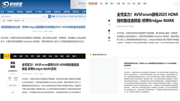Open the 平板电视 navigation tab
The image size is (180, 101).
click(20, 12)
